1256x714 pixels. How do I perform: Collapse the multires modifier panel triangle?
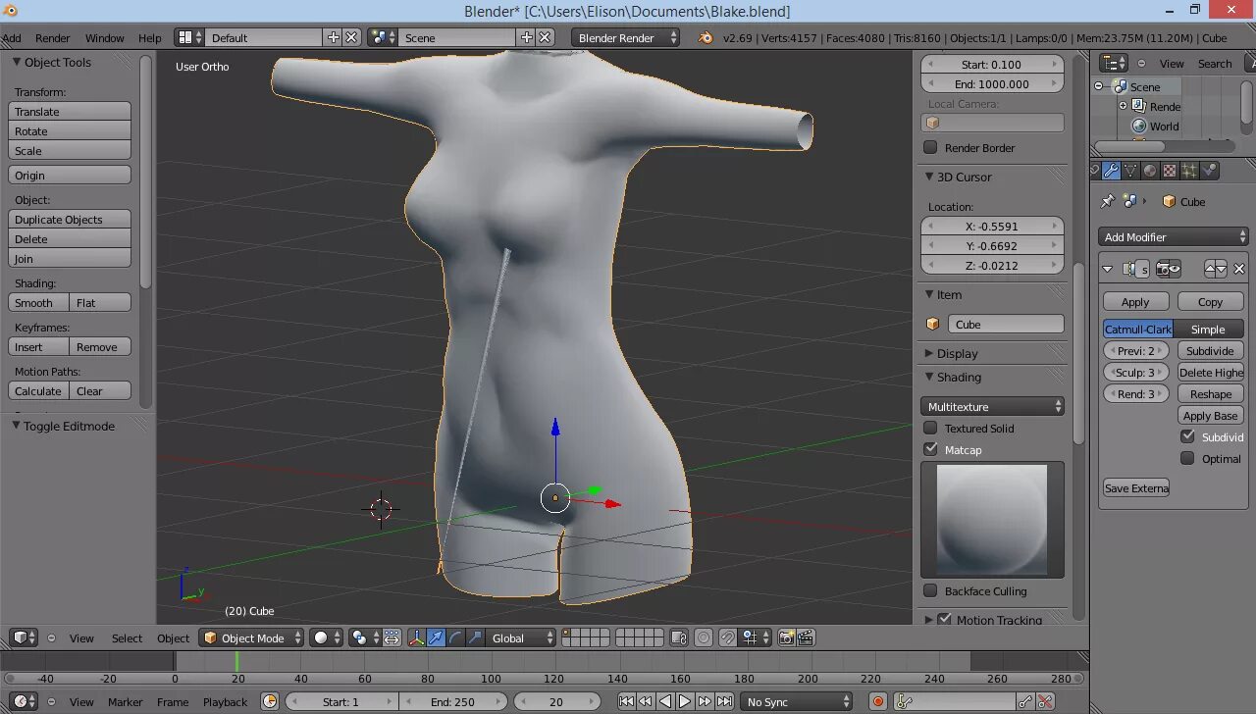[x=1108, y=268]
